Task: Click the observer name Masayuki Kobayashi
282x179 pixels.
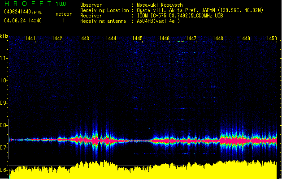Action: tap(161, 5)
